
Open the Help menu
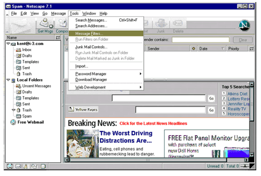(x=104, y=13)
